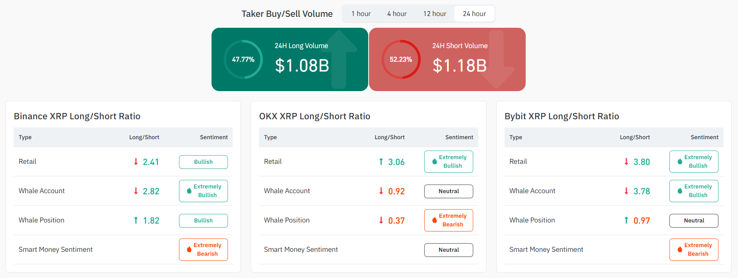
Task: Click Bybit Retail Extremely Bullish badge
Action: click(694, 161)
